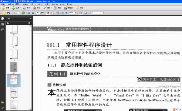The height and width of the screenshot is (111, 182).
Task: Click the zoom out button
Action: point(63,13)
